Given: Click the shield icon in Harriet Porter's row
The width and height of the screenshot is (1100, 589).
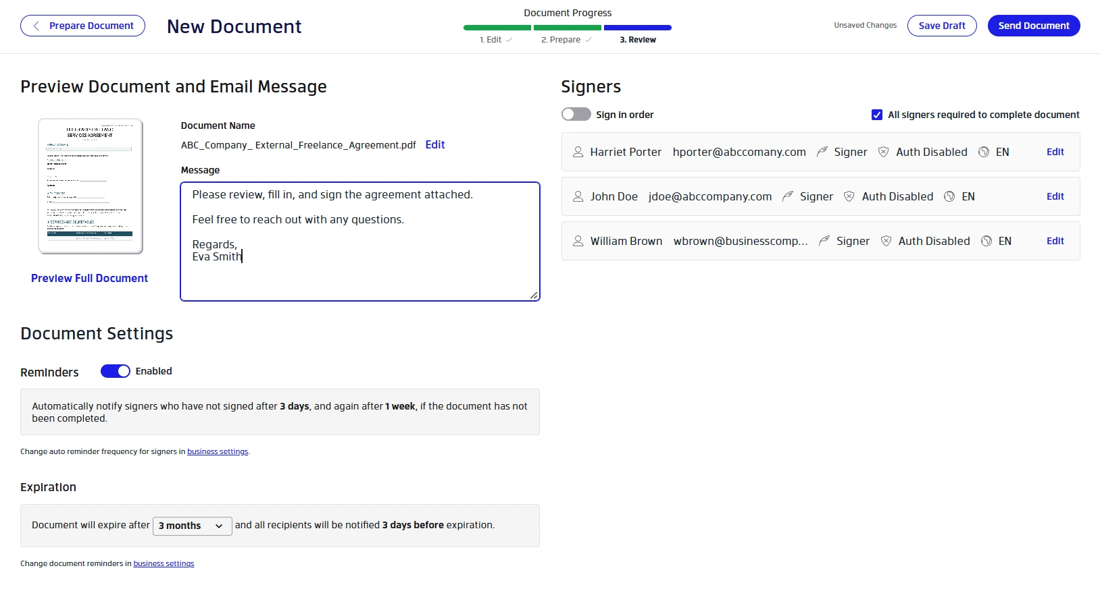Looking at the screenshot, I should point(884,152).
